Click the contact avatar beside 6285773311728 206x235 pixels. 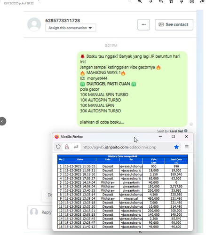pos(34,24)
